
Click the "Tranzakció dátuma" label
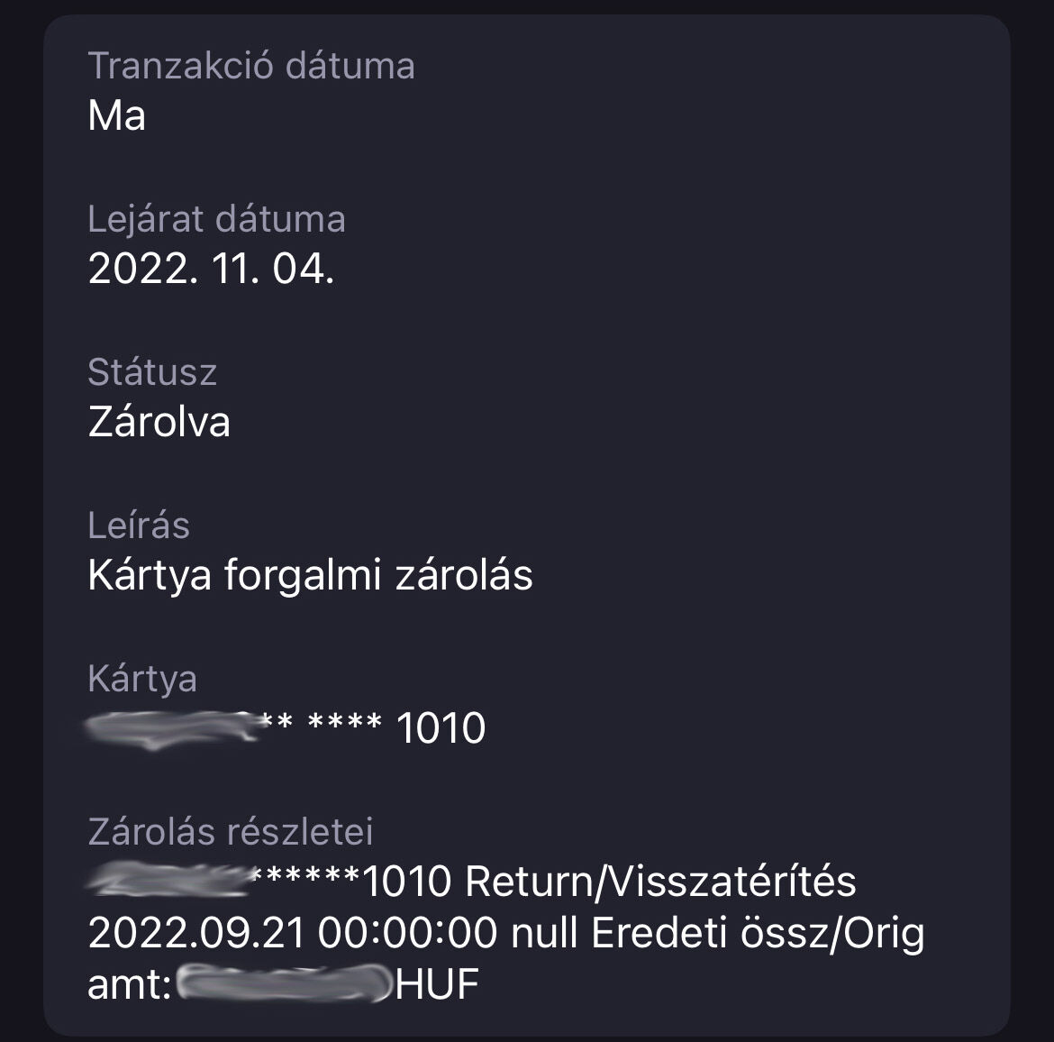point(251,67)
